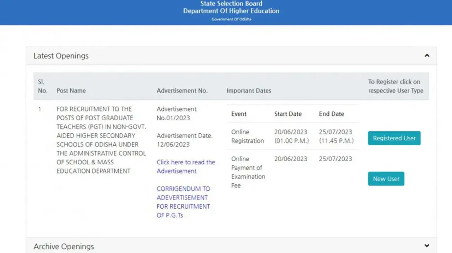Select the Archive Openings header text
This screenshot has height=253, width=452.
pyautogui.click(x=64, y=246)
